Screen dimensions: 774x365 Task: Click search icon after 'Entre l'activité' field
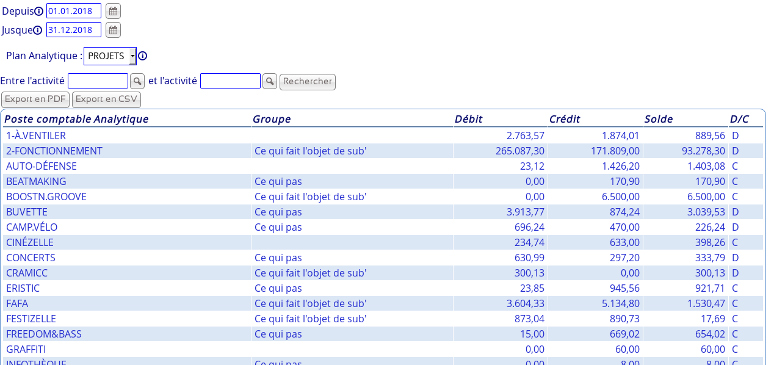(137, 81)
